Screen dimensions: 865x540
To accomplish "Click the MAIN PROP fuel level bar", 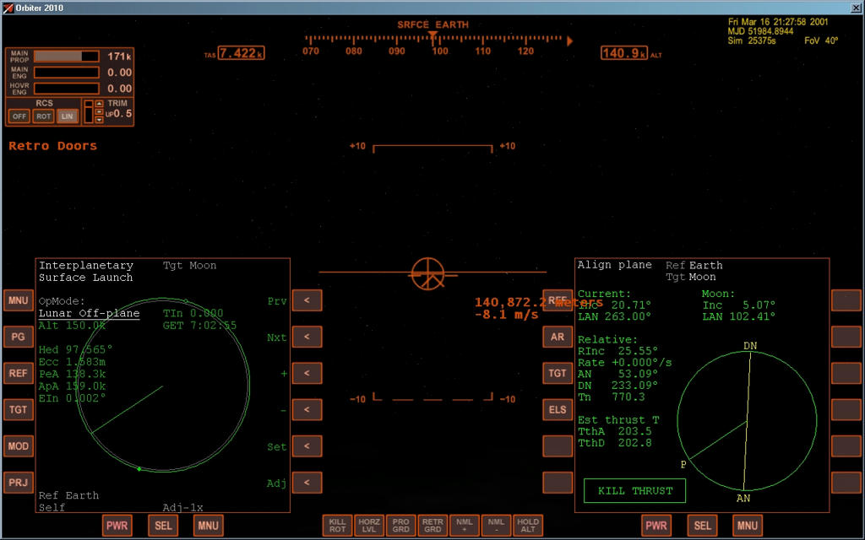I will [x=67, y=57].
